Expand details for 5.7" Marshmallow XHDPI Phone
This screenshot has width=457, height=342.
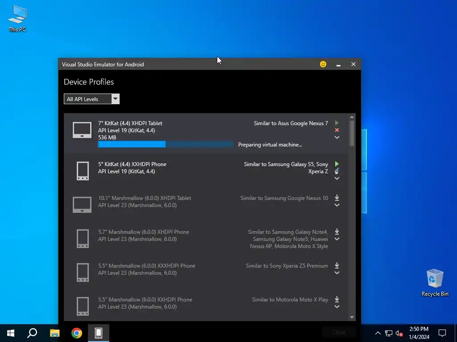[x=337, y=239]
